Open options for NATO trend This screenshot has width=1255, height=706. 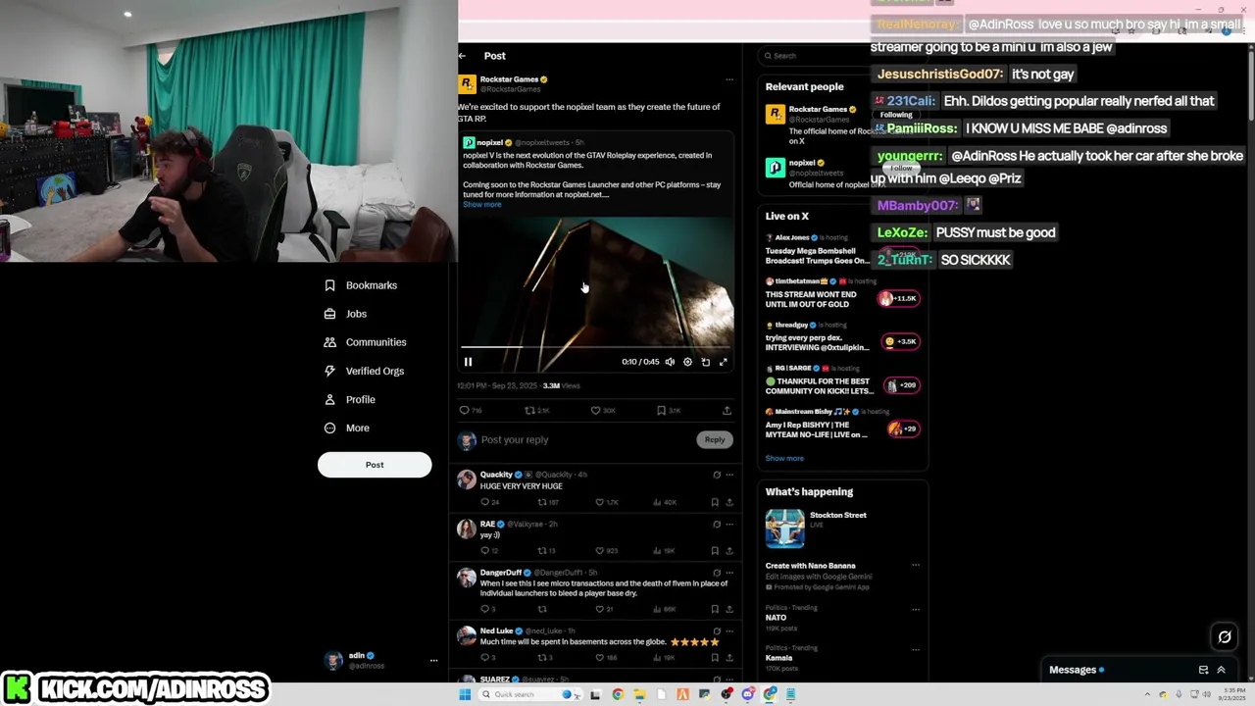pyautogui.click(x=915, y=608)
